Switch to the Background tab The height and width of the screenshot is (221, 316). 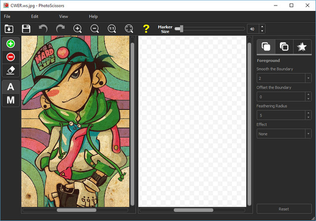(x=284, y=47)
